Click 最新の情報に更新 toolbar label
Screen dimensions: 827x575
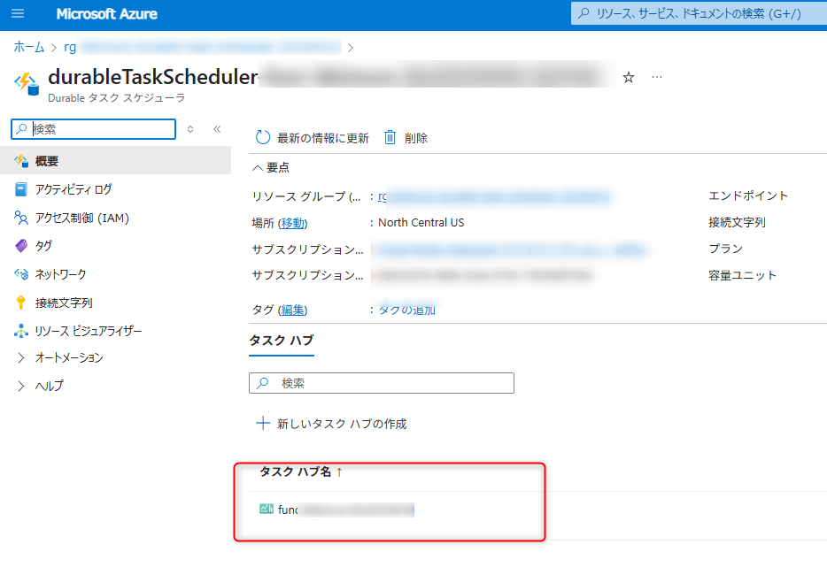point(323,138)
